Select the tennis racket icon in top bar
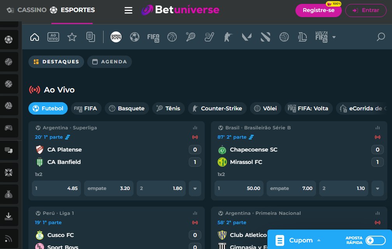 click(x=191, y=37)
